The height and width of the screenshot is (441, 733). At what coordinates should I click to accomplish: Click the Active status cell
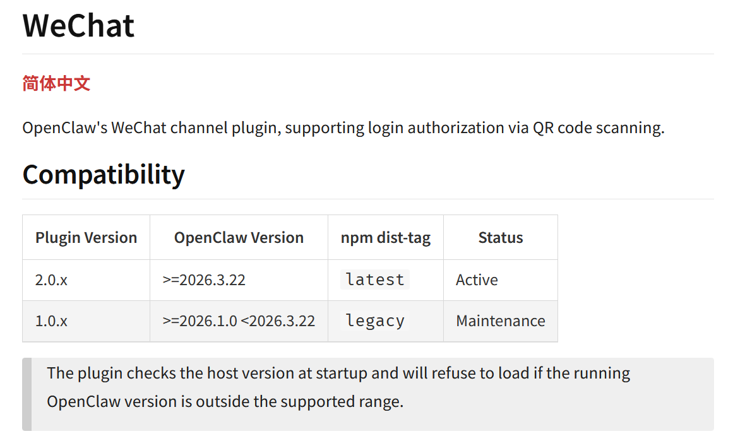pyautogui.click(x=477, y=280)
